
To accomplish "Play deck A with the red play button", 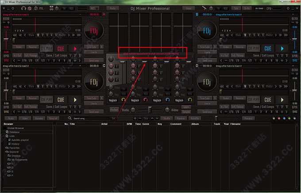I will [x=75, y=49].
